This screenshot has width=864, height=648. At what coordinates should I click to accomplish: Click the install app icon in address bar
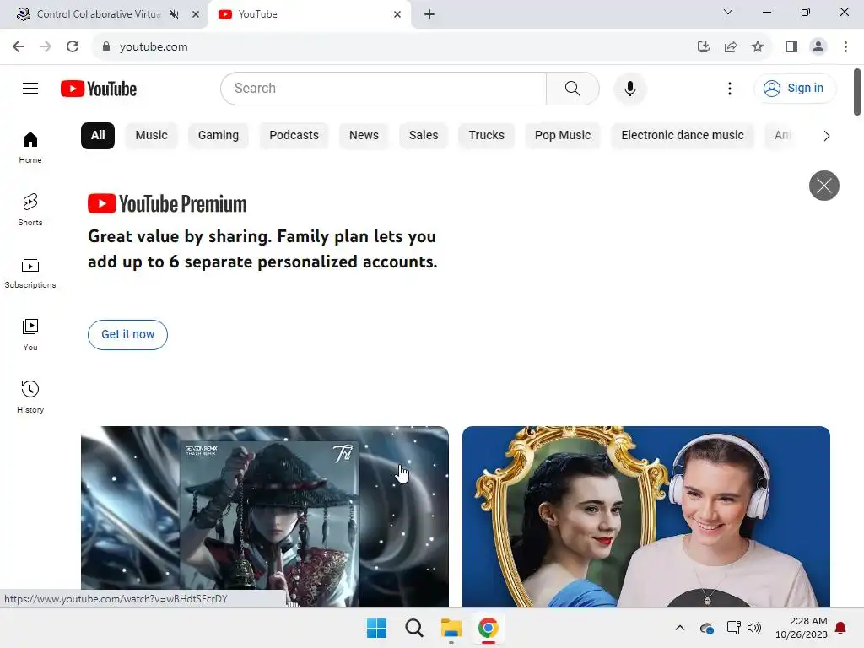(x=703, y=46)
